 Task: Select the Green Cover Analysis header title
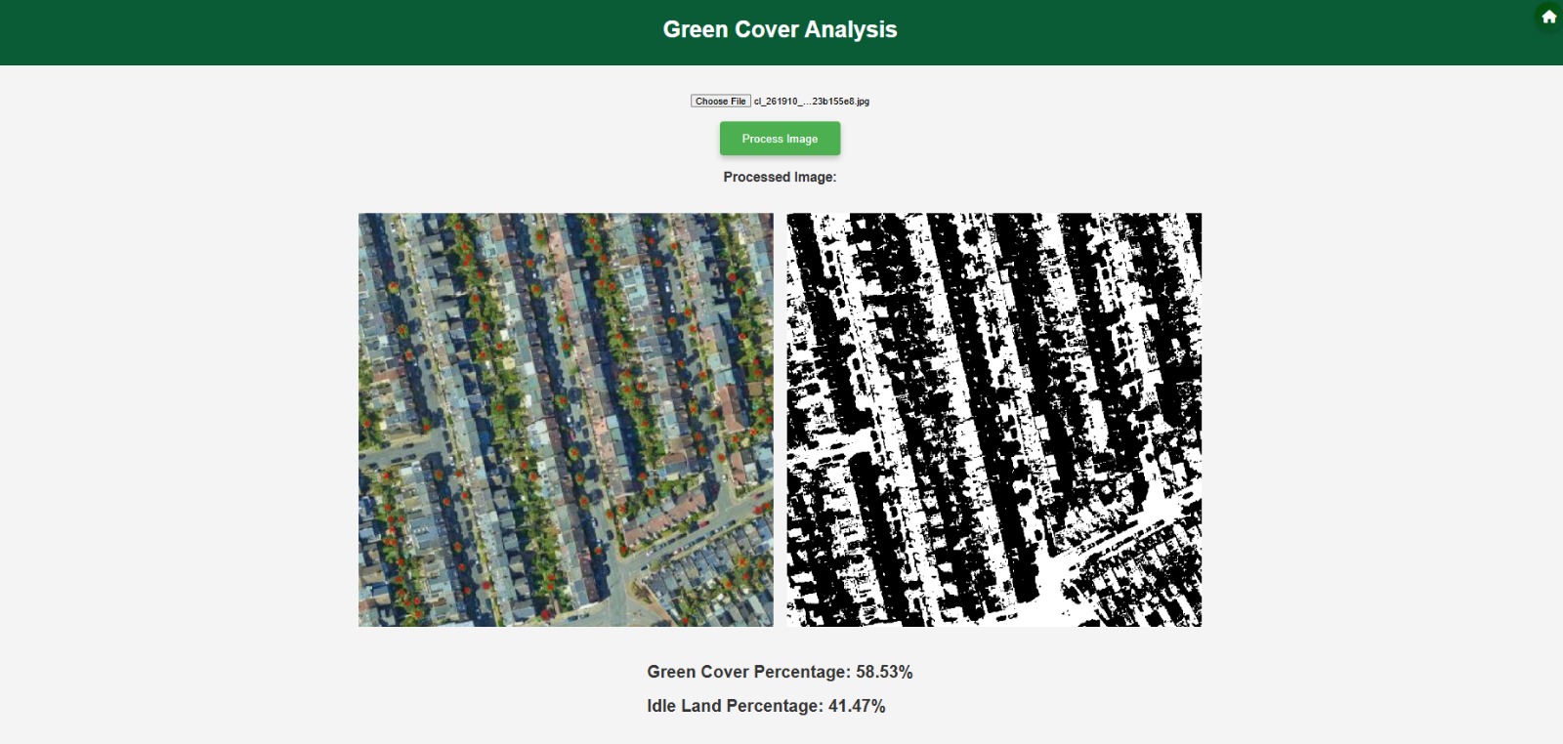click(780, 29)
